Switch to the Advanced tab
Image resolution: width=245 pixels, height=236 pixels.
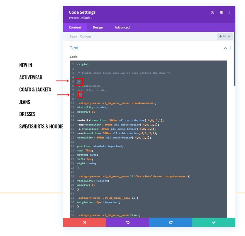tap(122, 27)
